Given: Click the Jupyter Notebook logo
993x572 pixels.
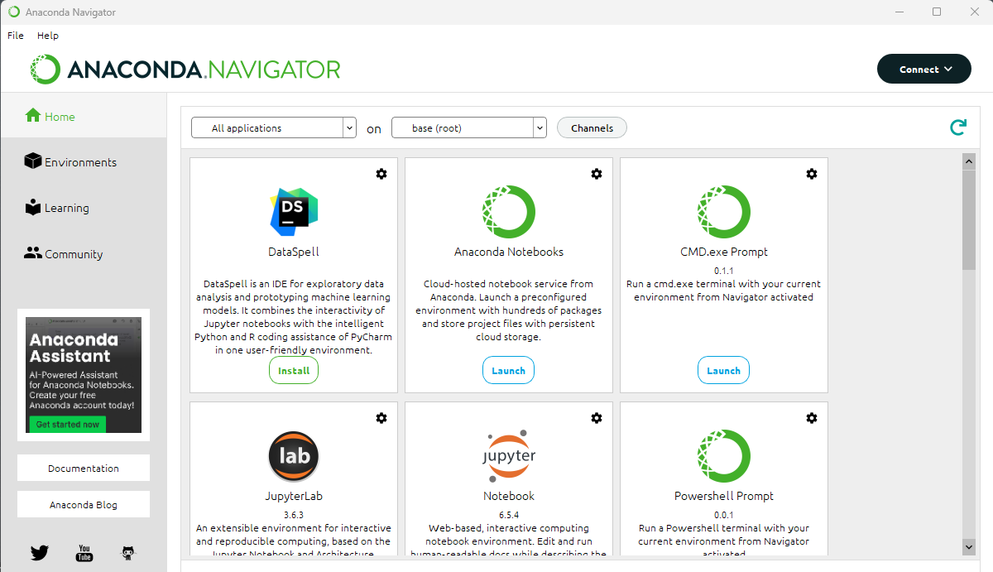Looking at the screenshot, I should tap(509, 457).
